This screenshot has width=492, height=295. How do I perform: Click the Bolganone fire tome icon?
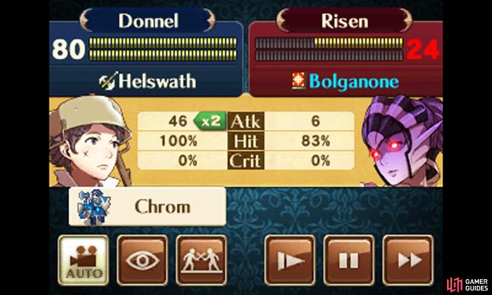(x=298, y=81)
